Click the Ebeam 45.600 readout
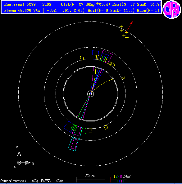The height and width of the screenshot is (184, 182). (x=18, y=11)
